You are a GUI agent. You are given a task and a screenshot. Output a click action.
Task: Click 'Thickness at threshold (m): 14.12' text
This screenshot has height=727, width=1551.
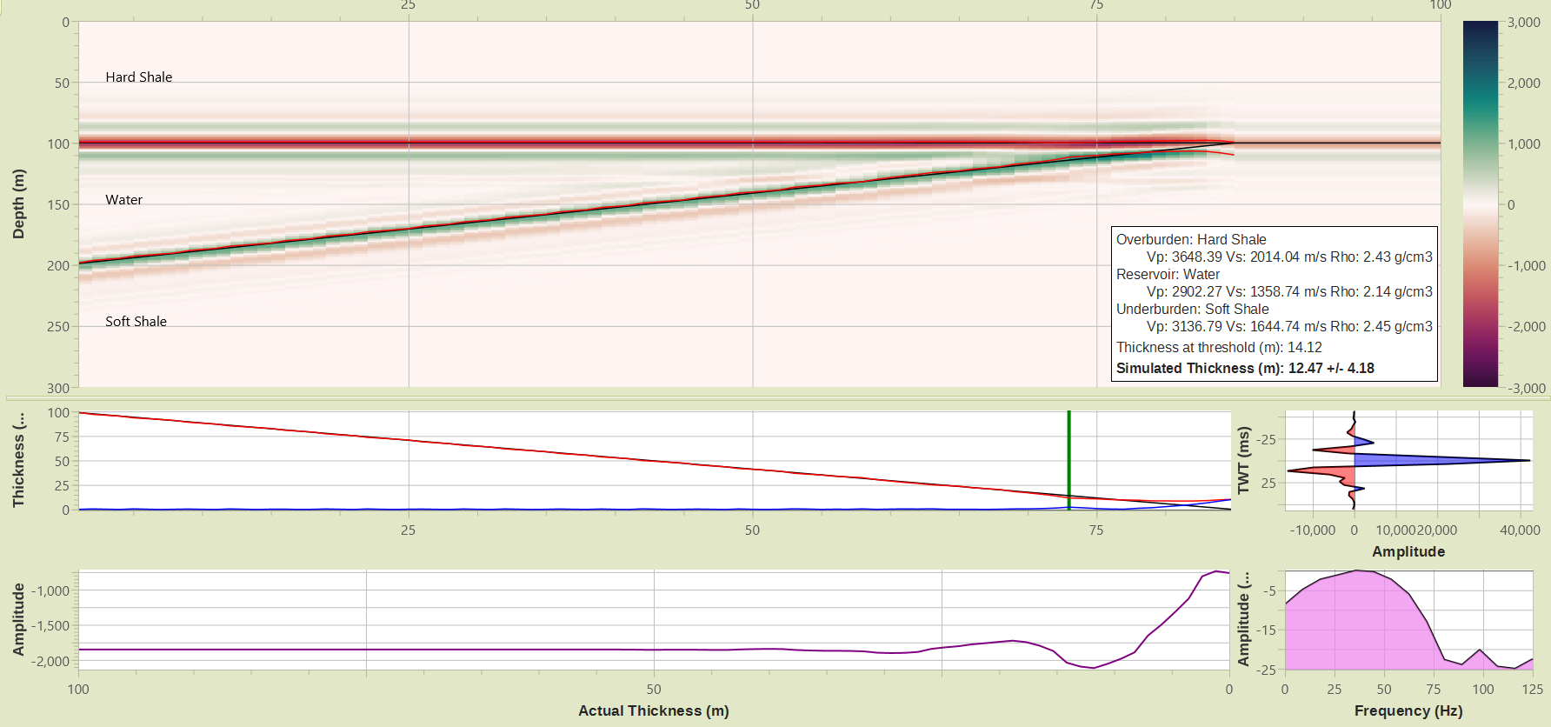1219,347
